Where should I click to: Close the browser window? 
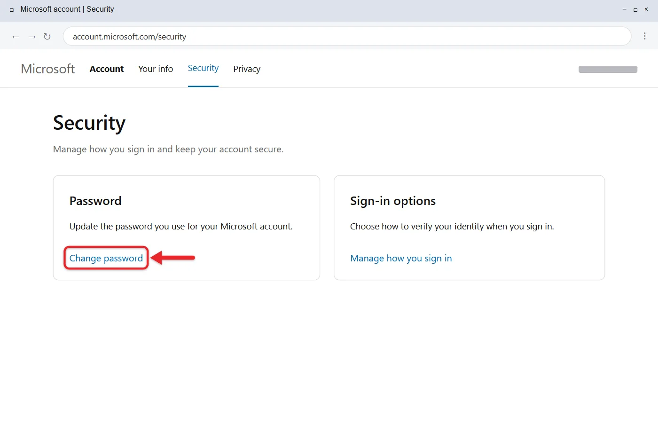(x=646, y=9)
